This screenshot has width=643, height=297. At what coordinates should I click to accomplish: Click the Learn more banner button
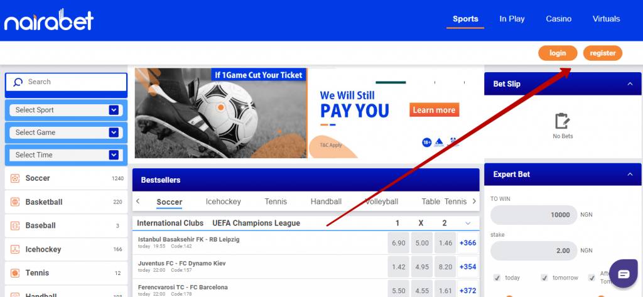(434, 110)
